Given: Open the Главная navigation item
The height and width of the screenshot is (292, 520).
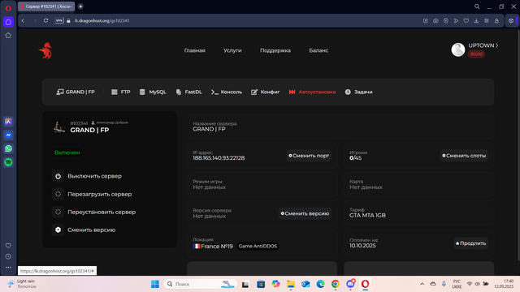Looking at the screenshot, I should pyautogui.click(x=195, y=50).
